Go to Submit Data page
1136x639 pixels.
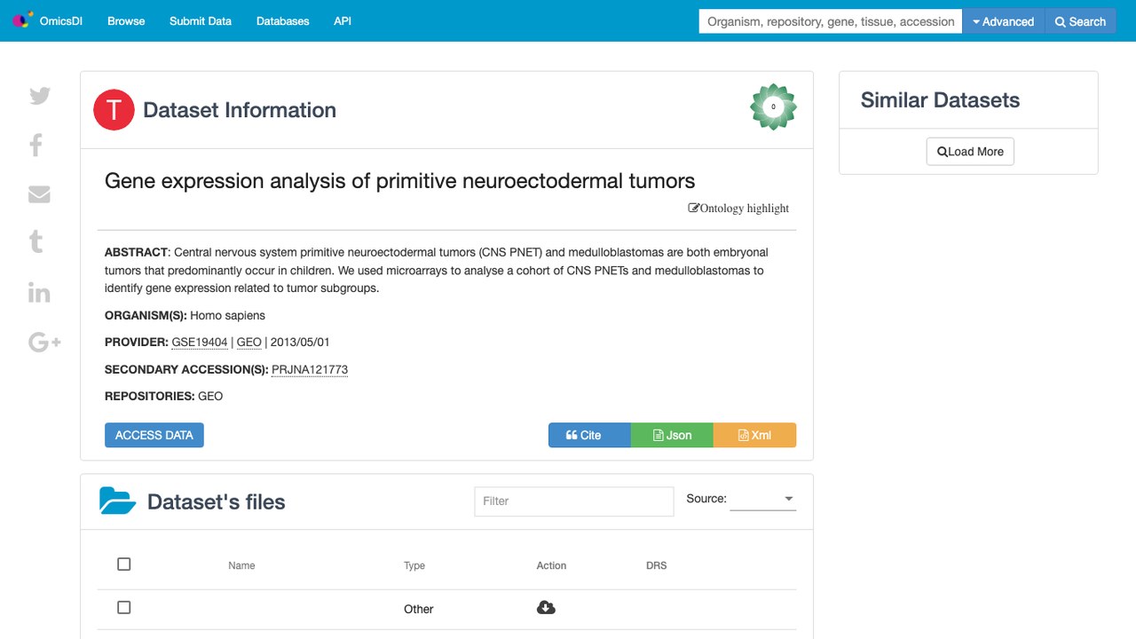[201, 21]
